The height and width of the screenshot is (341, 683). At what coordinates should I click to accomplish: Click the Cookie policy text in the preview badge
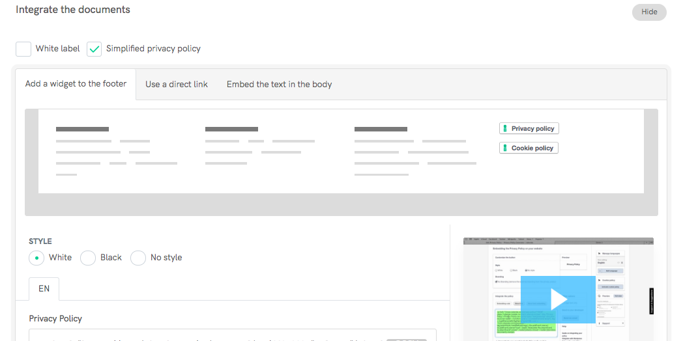532,148
